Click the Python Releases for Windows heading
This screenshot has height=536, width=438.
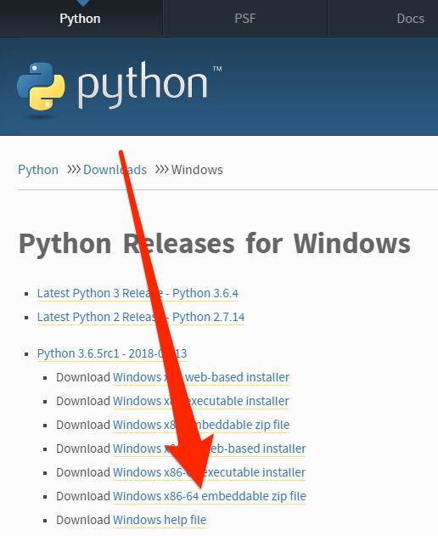click(215, 244)
